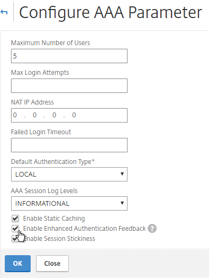Click the Configure AAA Parameter heading
Screen dimensions: 209x278
pos(111,13)
